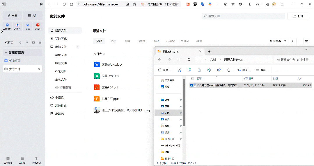Open the 全部类型 dropdown
This screenshot has width=314, height=166.
pos(278,41)
